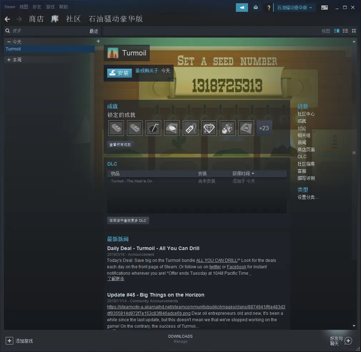Click the first locked gold bar achievement
361x352 pixels.
click(x=116, y=128)
